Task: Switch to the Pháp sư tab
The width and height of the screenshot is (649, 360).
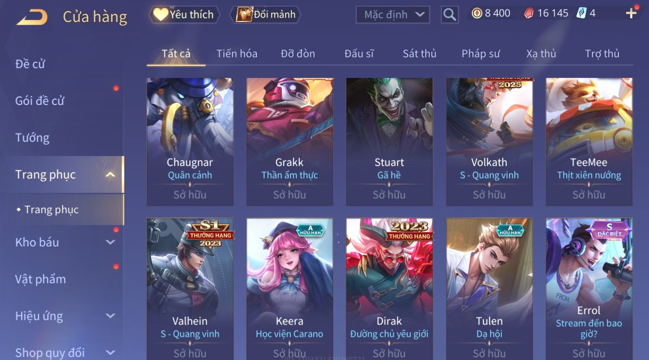Action: tap(481, 54)
